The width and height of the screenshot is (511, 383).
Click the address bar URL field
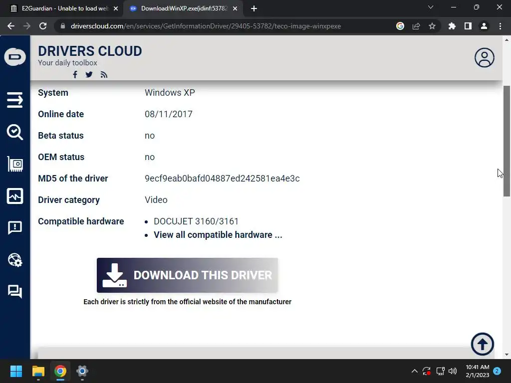(x=206, y=26)
